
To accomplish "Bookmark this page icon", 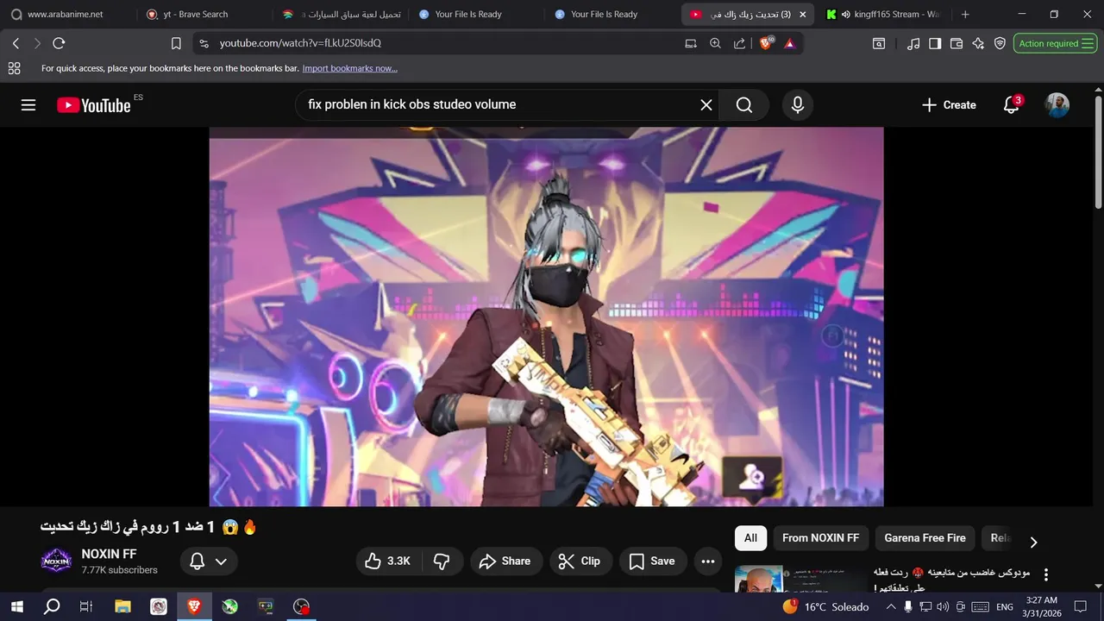I will tap(176, 43).
